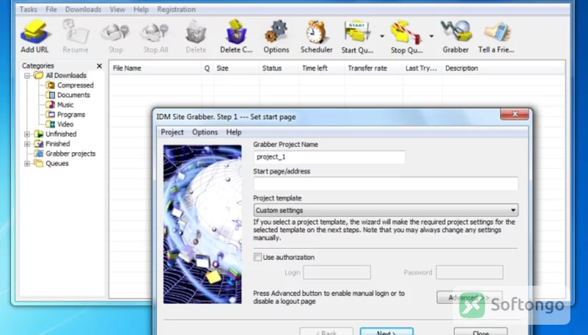This screenshot has height=335, width=588.
Task: Sort by the Last Try column header
Action: point(423,68)
